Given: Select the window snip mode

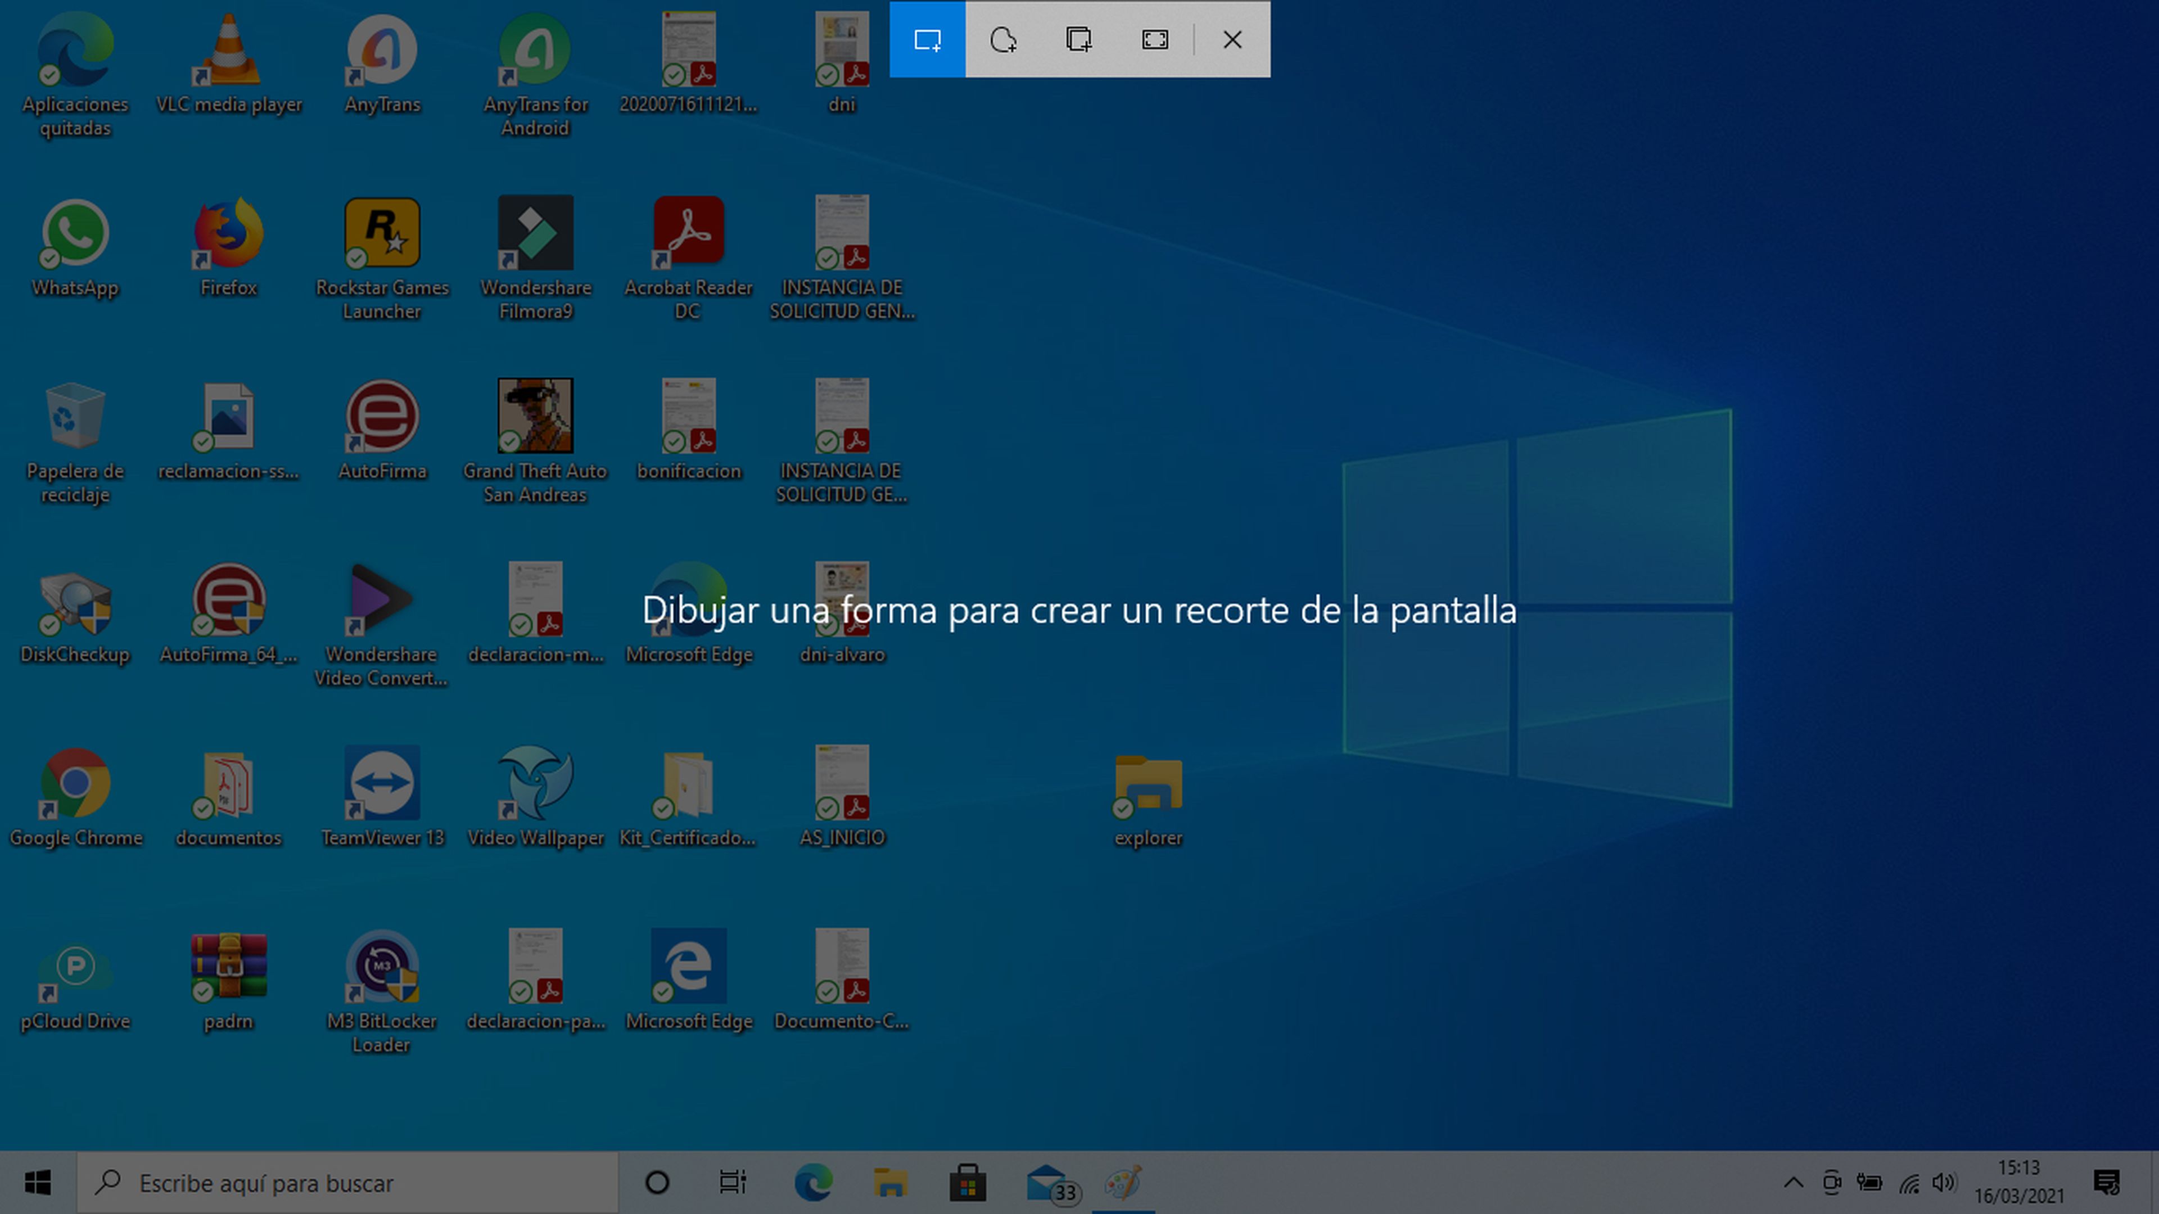Looking at the screenshot, I should coord(1079,39).
